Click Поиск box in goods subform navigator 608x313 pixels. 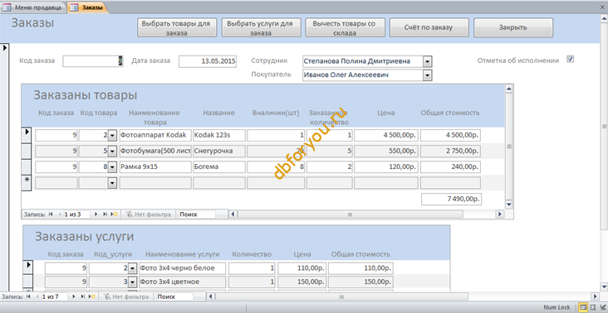[x=197, y=214]
